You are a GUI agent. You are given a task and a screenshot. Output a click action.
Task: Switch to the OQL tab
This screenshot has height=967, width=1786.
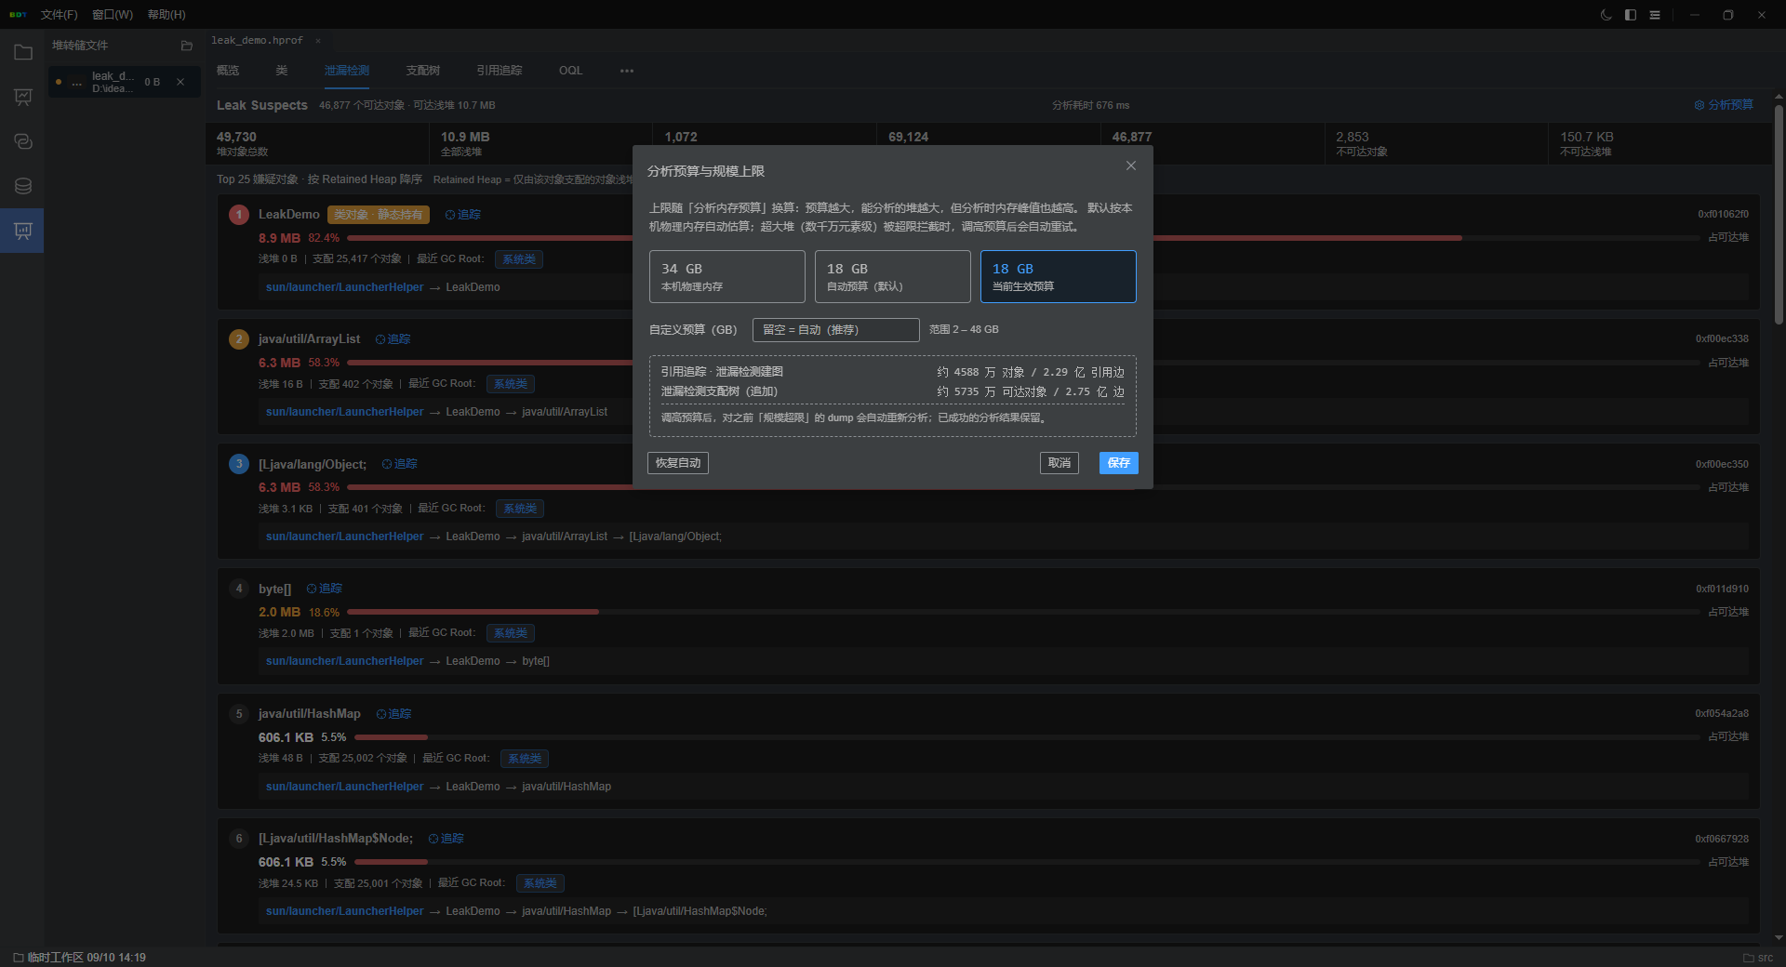[571, 71]
